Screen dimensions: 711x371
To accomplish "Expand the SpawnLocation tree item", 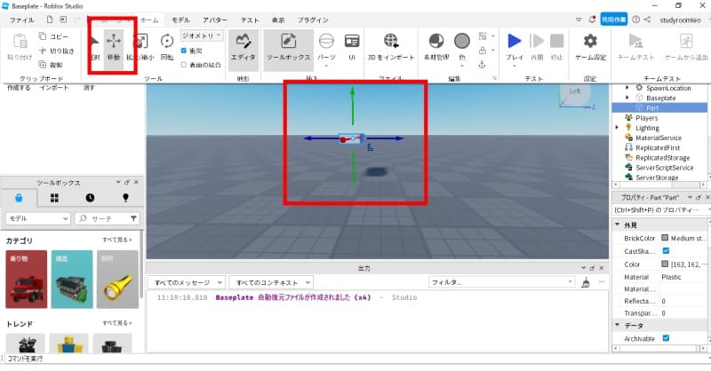I will coord(627,88).
